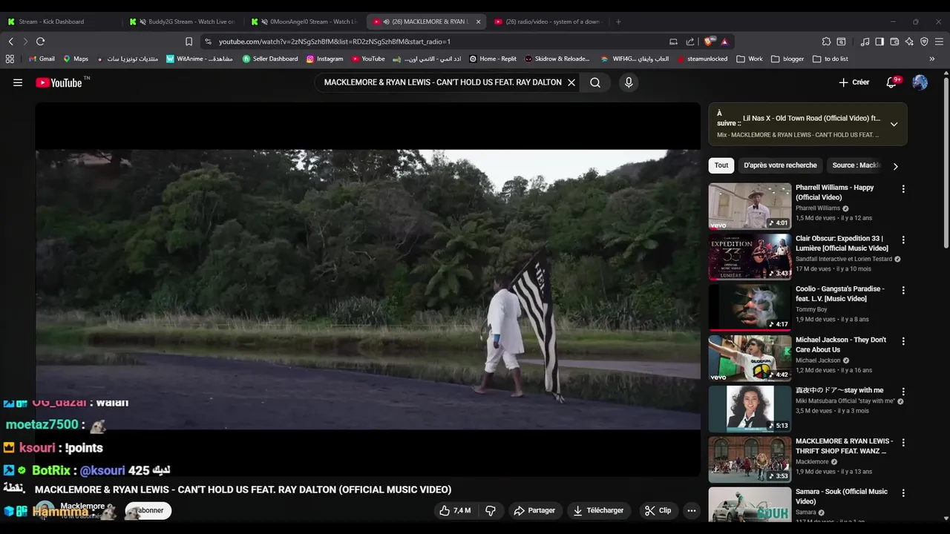This screenshot has height=534, width=950.
Task: Reload the page with the refresh icon
Action: tap(40, 42)
